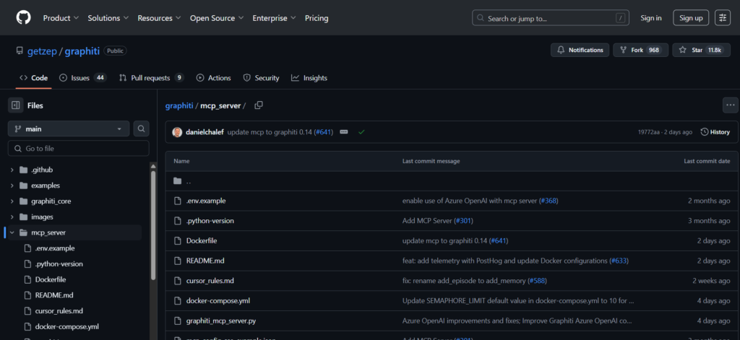Open the getzep owner link

[x=42, y=51]
